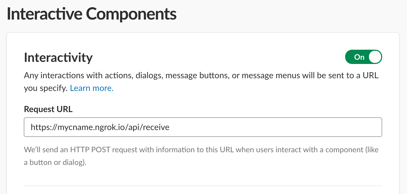Click the word "Components" in the page title

[131, 14]
